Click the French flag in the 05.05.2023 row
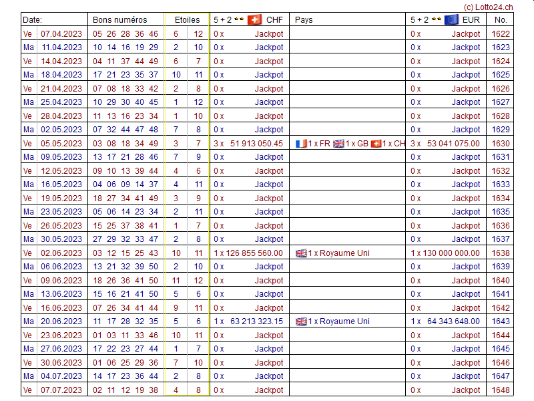Viewport: 534px width, 401px height. (x=301, y=144)
